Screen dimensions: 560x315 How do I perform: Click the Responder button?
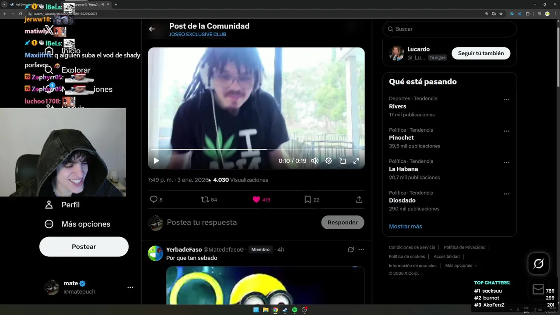coord(343,222)
